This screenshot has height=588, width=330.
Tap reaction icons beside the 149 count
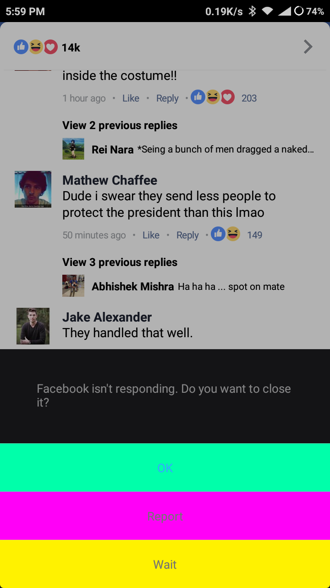(x=225, y=234)
